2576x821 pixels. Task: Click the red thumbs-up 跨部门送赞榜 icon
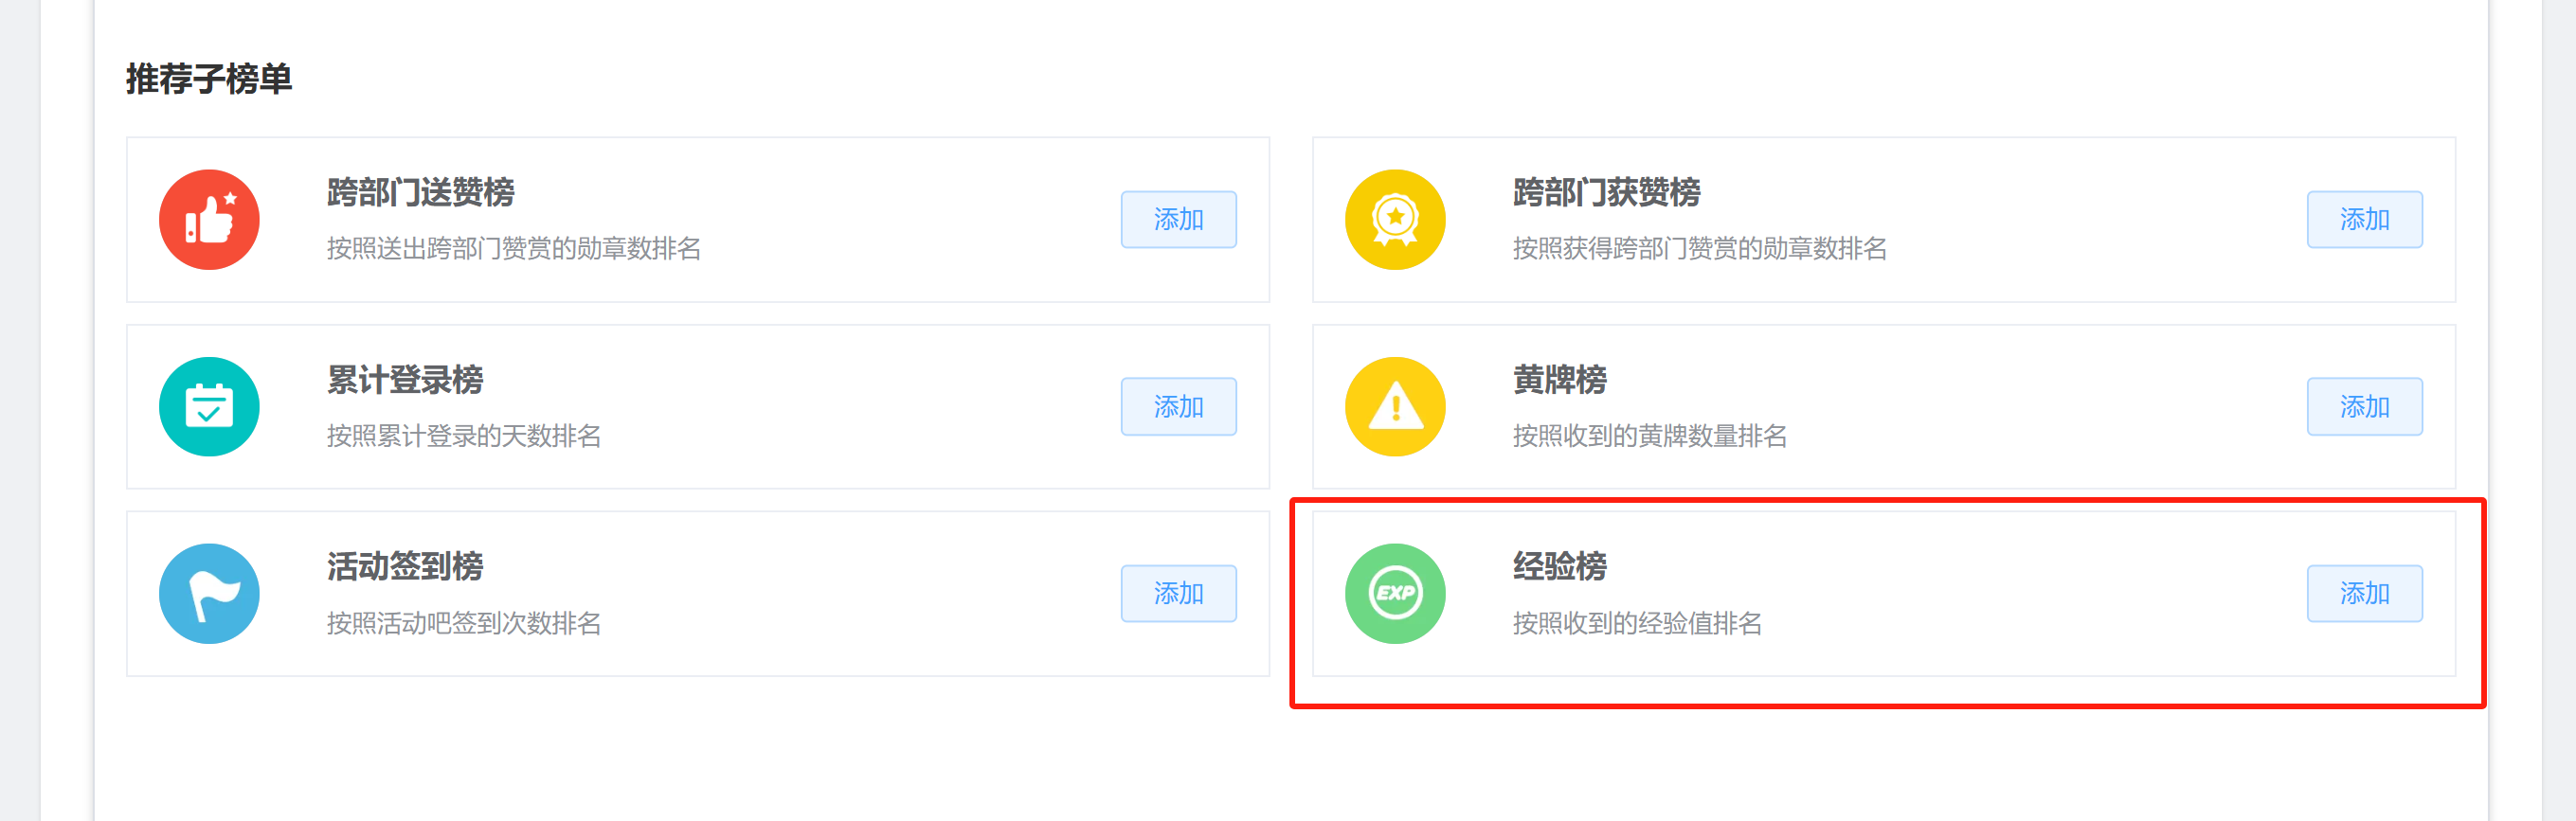(x=209, y=219)
